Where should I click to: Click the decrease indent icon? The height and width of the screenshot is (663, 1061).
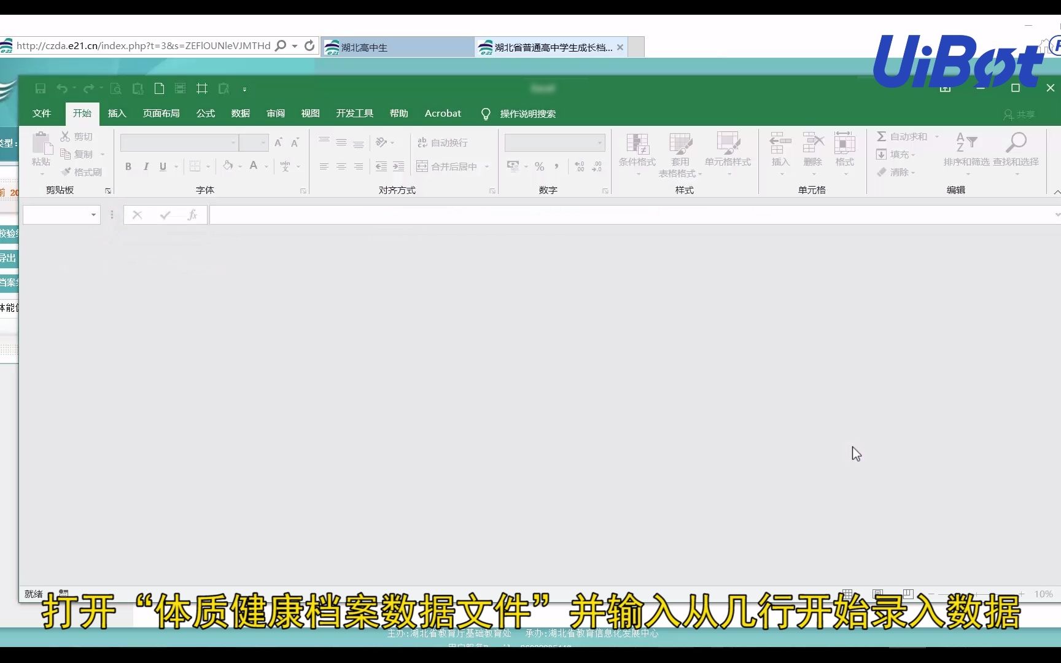tap(381, 166)
